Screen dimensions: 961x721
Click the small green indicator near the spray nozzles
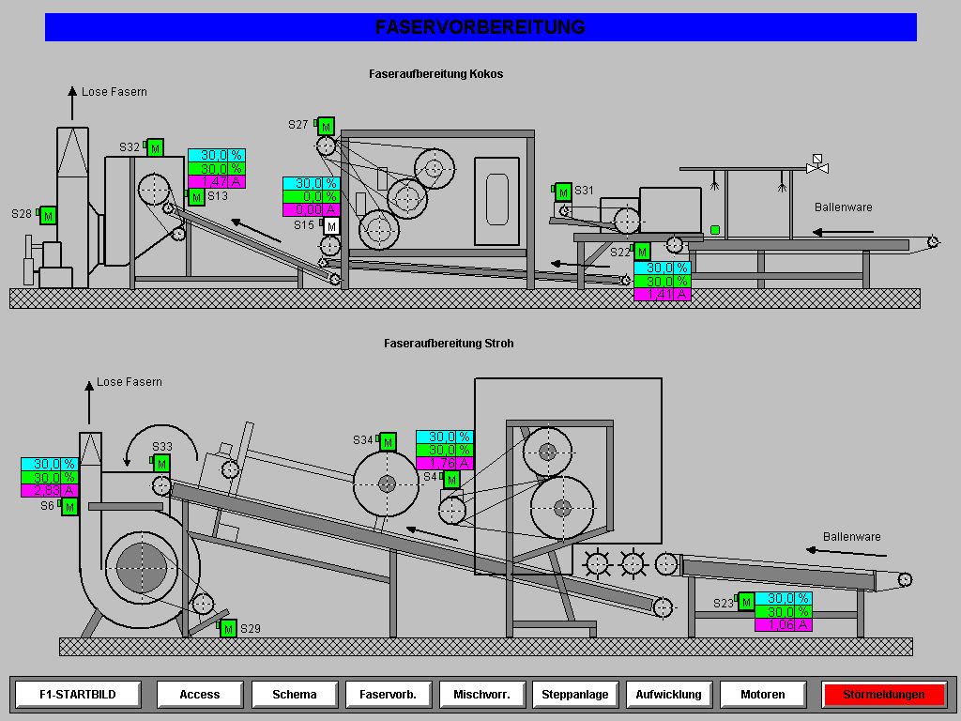[715, 230]
